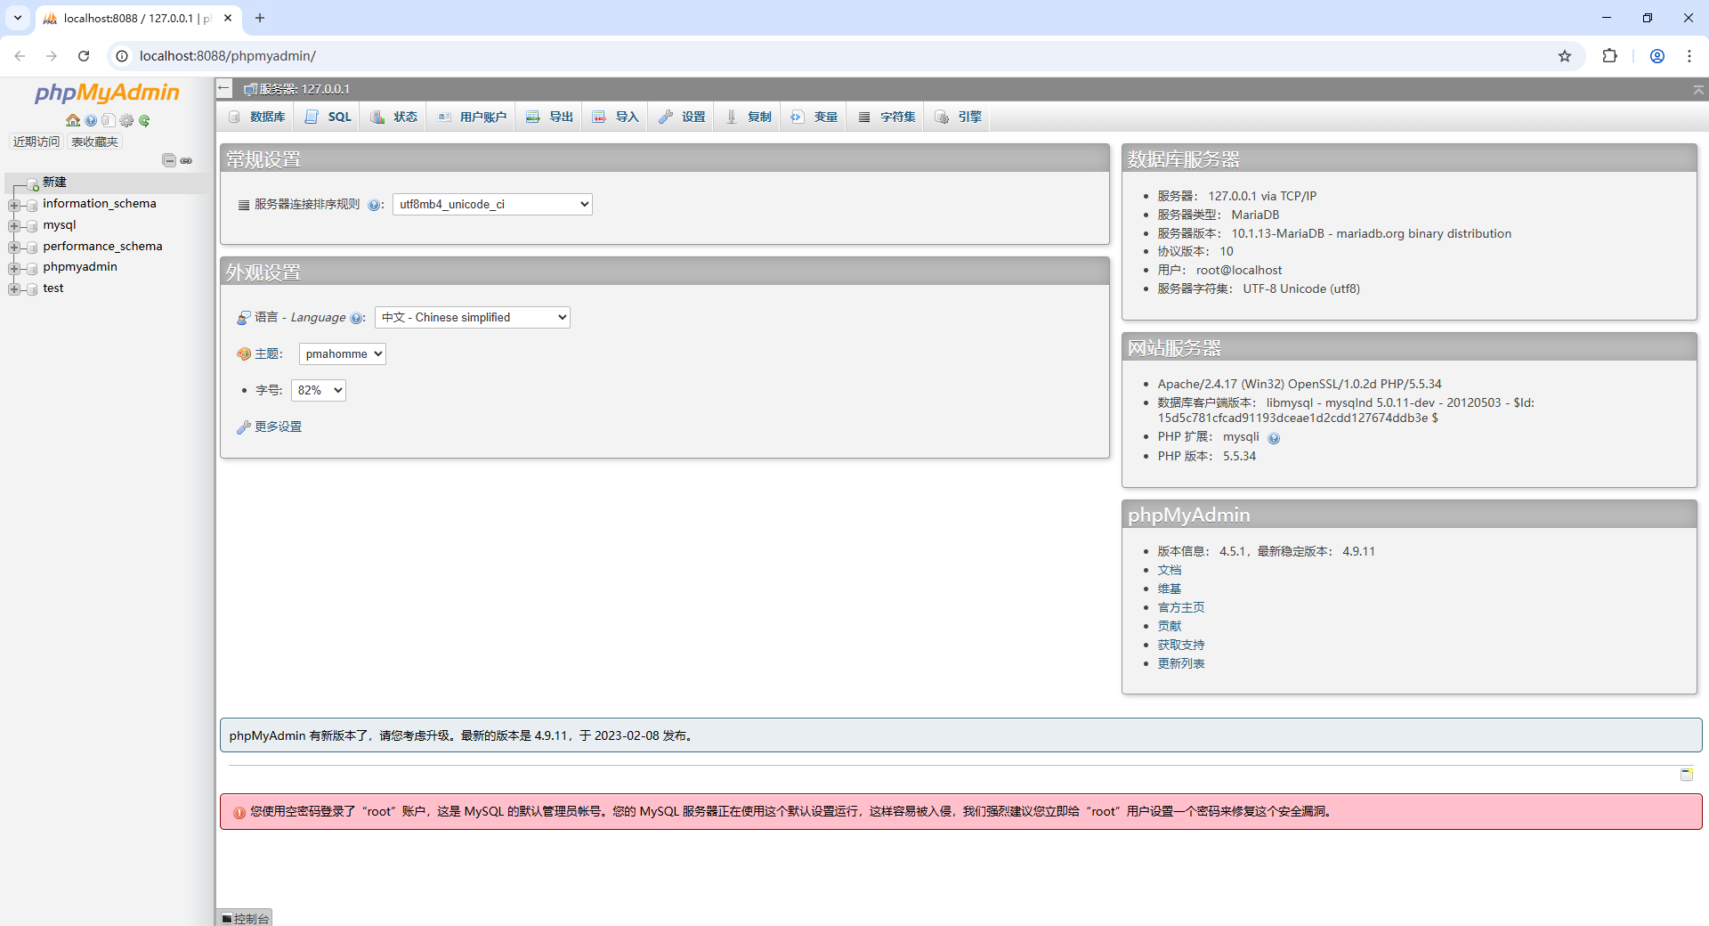The width and height of the screenshot is (1709, 926).
Task: Click database icon beside phpmyadmin
Action: pyautogui.click(x=32, y=268)
